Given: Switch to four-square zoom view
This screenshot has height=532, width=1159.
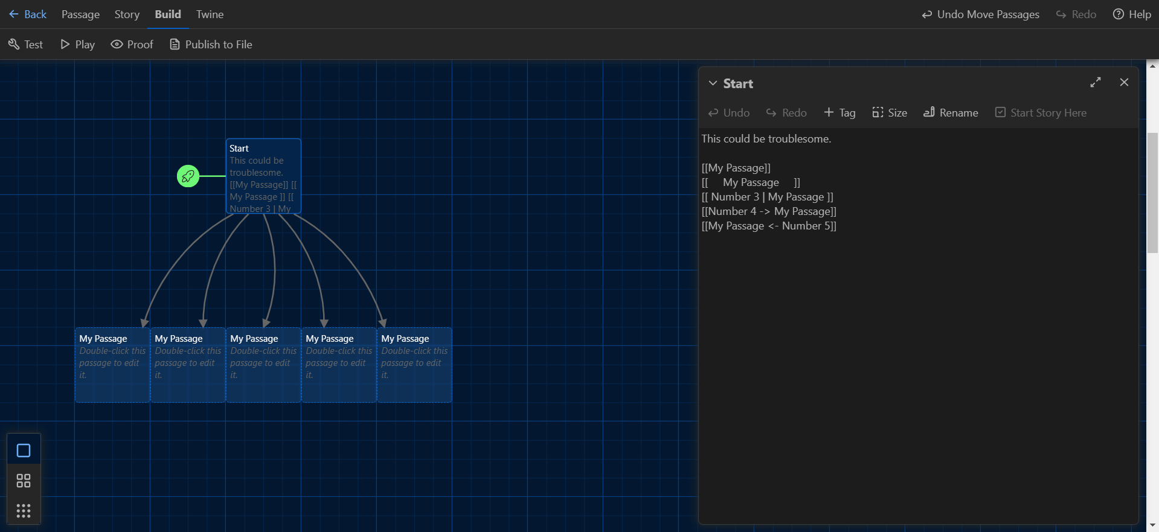Looking at the screenshot, I should pos(24,481).
